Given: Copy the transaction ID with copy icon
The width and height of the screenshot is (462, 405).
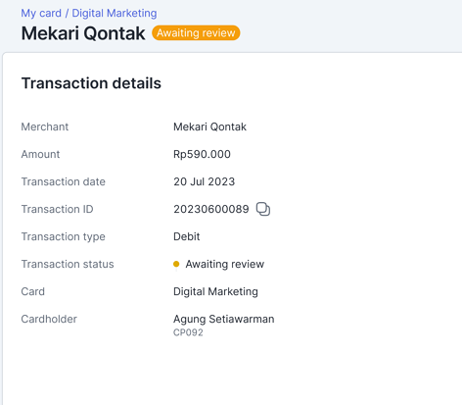Looking at the screenshot, I should [x=263, y=209].
